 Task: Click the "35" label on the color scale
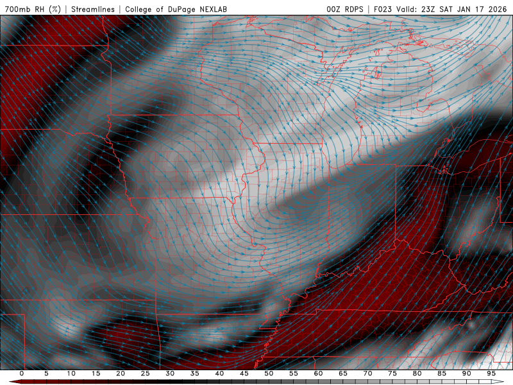click(195, 373)
